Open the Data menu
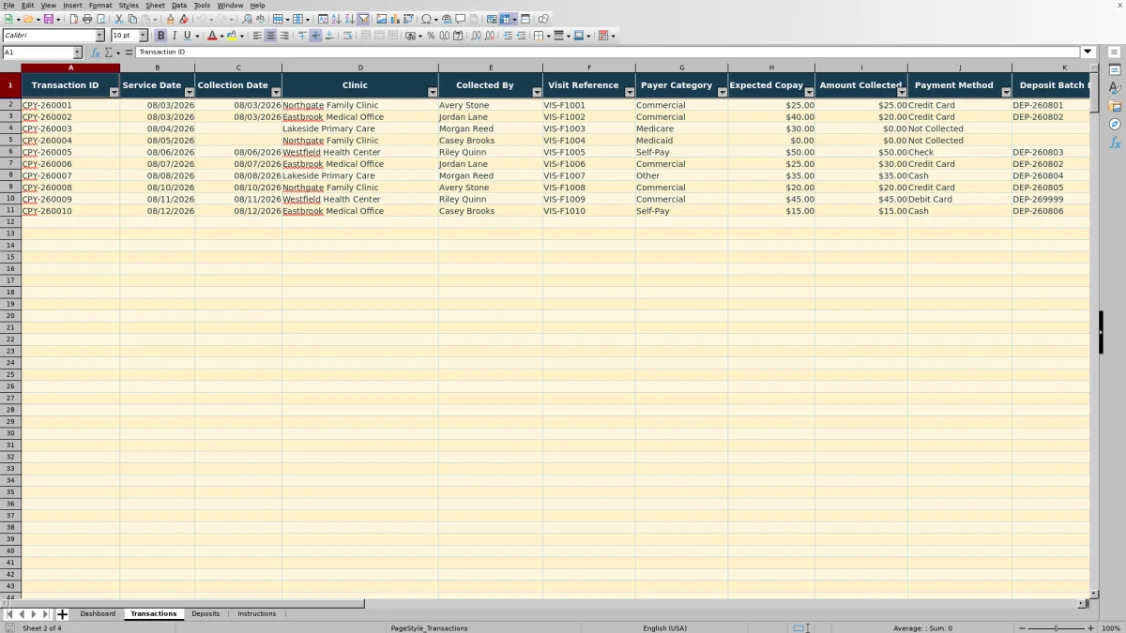Viewport: 1126px width, 633px height. [x=178, y=5]
